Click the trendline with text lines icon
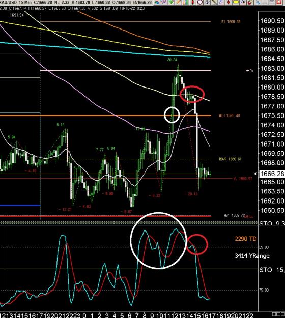 tap(221, 2)
